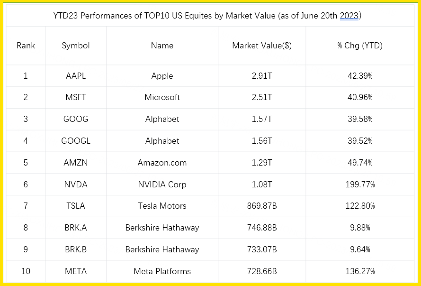421x286 pixels.
Task: Select the Microsoft name cell
Action: (x=162, y=97)
